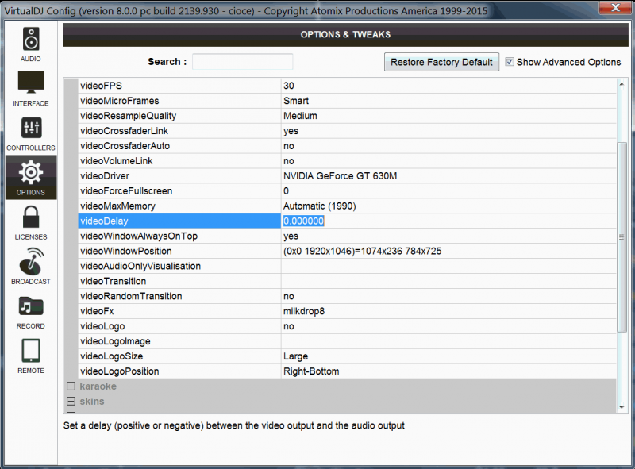The image size is (635, 469).
Task: Click the Smart videoMicroFrames value
Action: (x=296, y=101)
